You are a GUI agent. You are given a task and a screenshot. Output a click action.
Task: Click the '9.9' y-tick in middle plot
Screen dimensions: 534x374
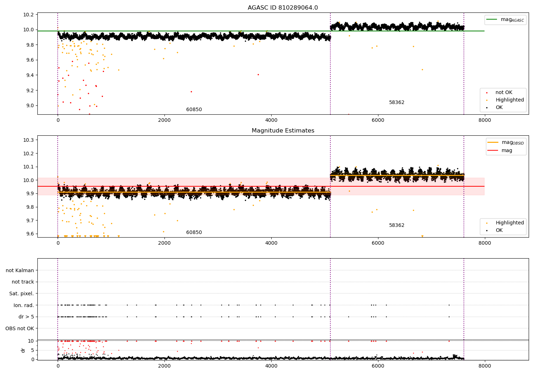30,193
